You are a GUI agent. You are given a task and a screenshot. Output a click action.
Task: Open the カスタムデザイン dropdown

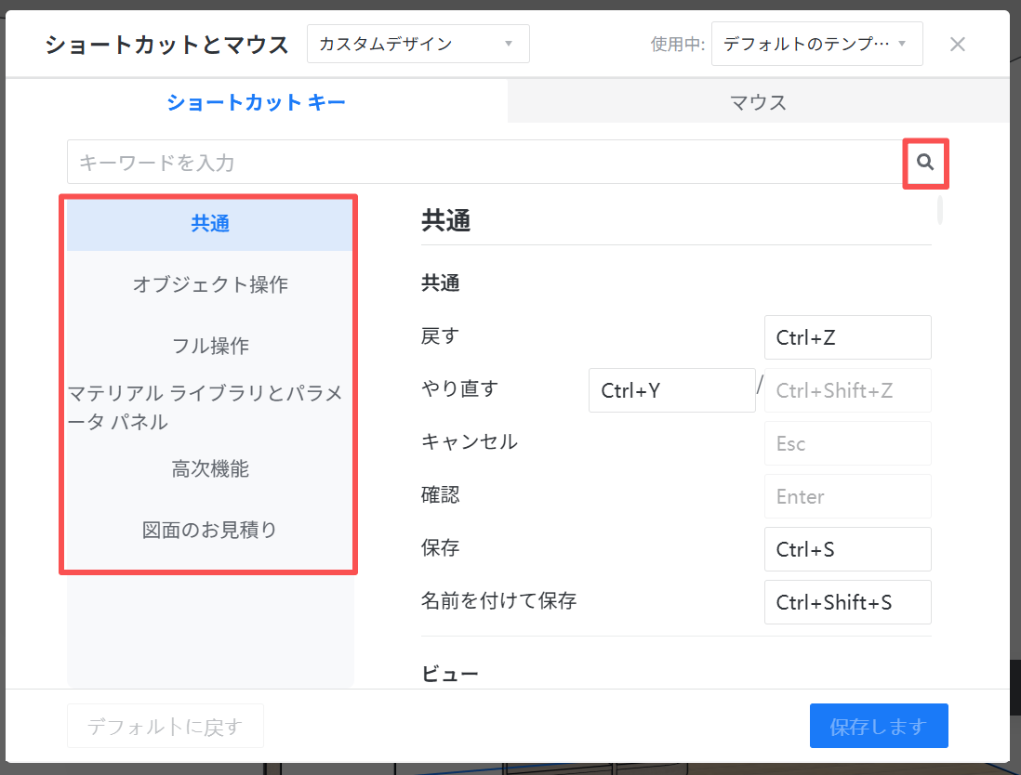418,44
